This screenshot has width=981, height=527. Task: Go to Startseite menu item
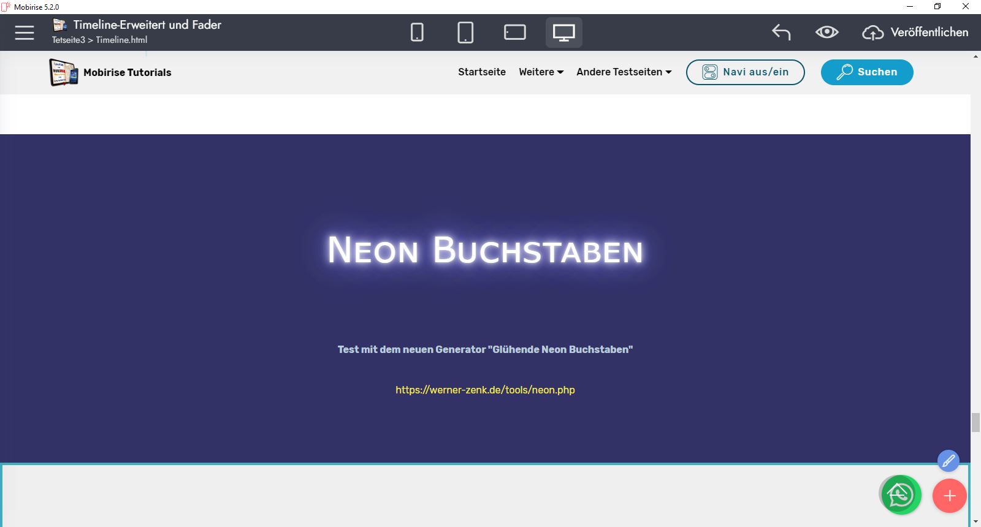[x=481, y=72]
